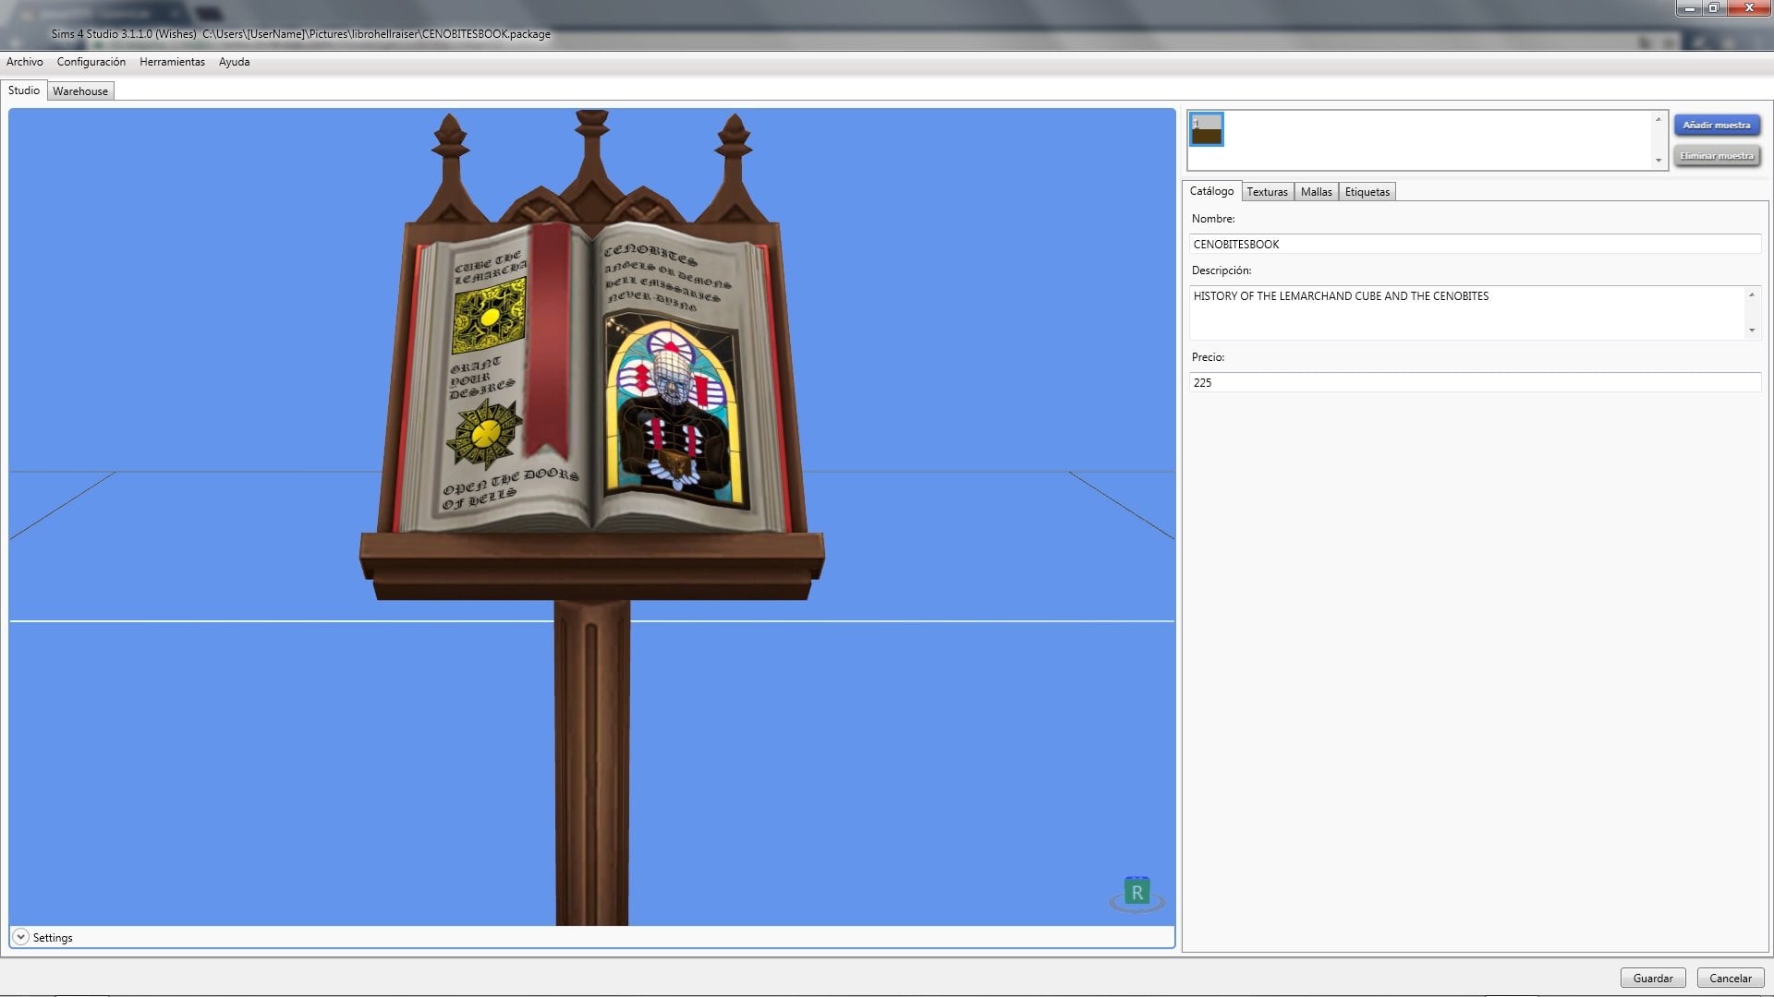The width and height of the screenshot is (1774, 997).
Task: Click the Añadir muestra button
Action: pyautogui.click(x=1717, y=125)
